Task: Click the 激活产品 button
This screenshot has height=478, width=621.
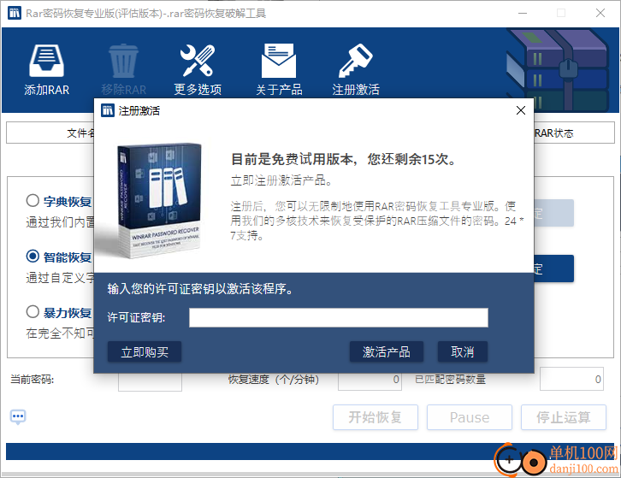Action: coord(387,351)
